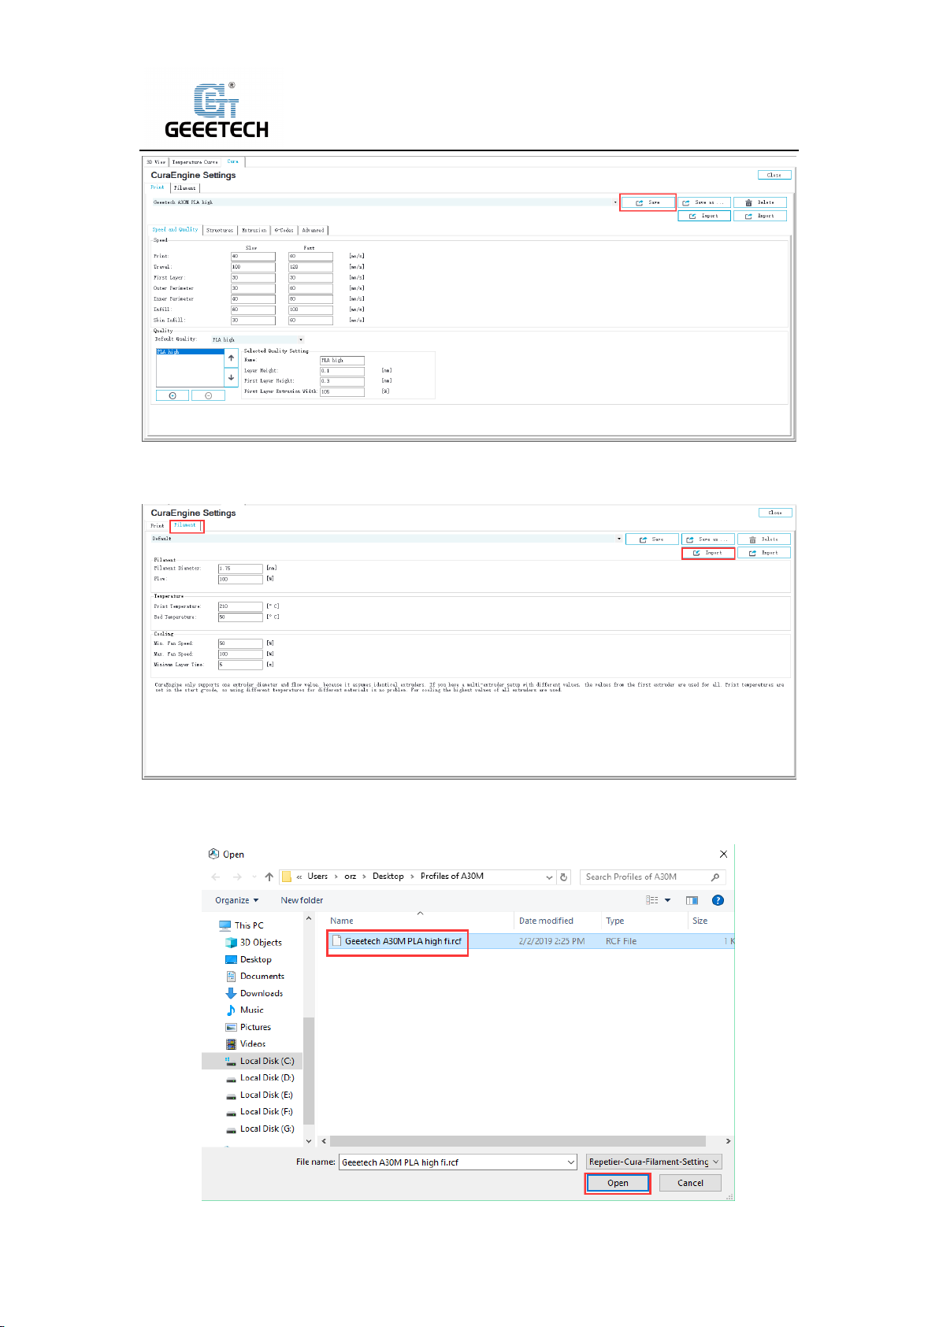939x1327 pixels.
Task: Select the Speed and Quality tab
Action: tap(176, 230)
